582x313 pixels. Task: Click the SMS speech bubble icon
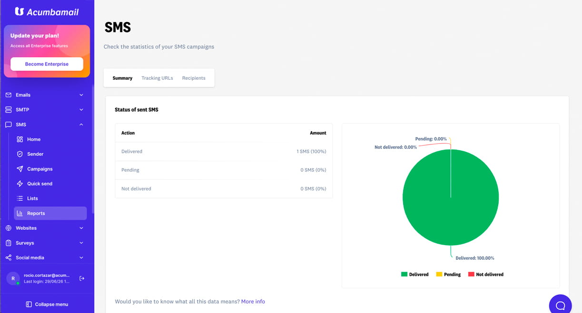coord(8,124)
